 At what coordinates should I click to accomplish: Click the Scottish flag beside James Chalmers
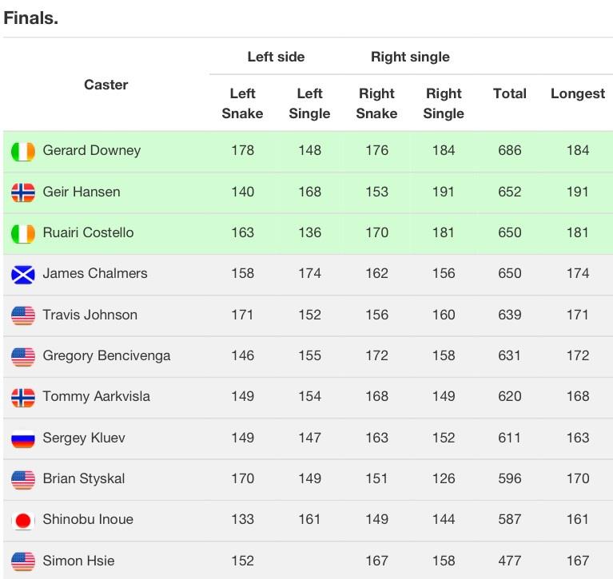23,275
